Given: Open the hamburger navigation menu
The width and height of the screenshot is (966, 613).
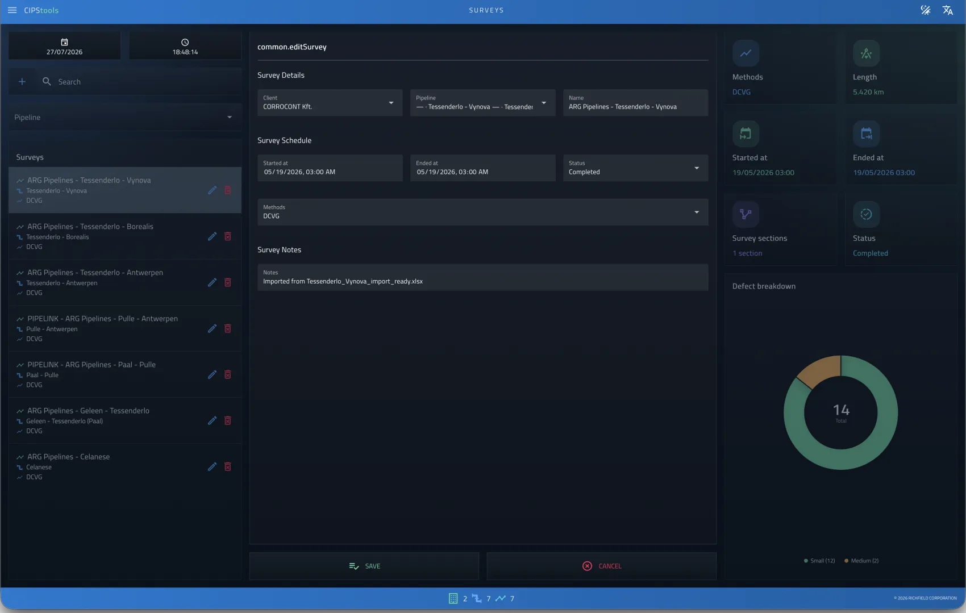Looking at the screenshot, I should (x=12, y=10).
